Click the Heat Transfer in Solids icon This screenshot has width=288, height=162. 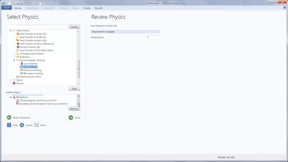[x=18, y=34]
